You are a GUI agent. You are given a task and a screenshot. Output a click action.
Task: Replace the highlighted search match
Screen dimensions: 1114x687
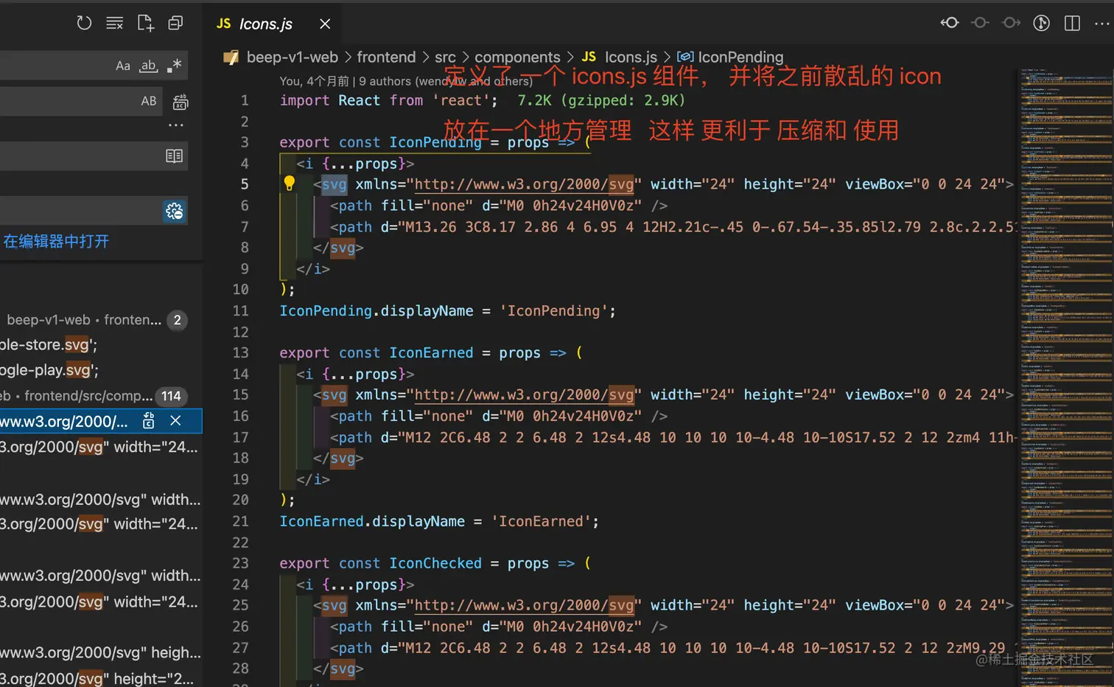tap(148, 421)
